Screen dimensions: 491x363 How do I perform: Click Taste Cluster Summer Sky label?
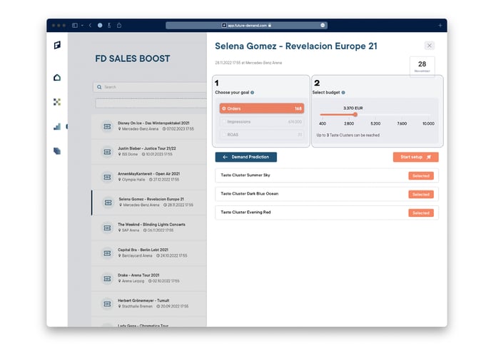246,175
